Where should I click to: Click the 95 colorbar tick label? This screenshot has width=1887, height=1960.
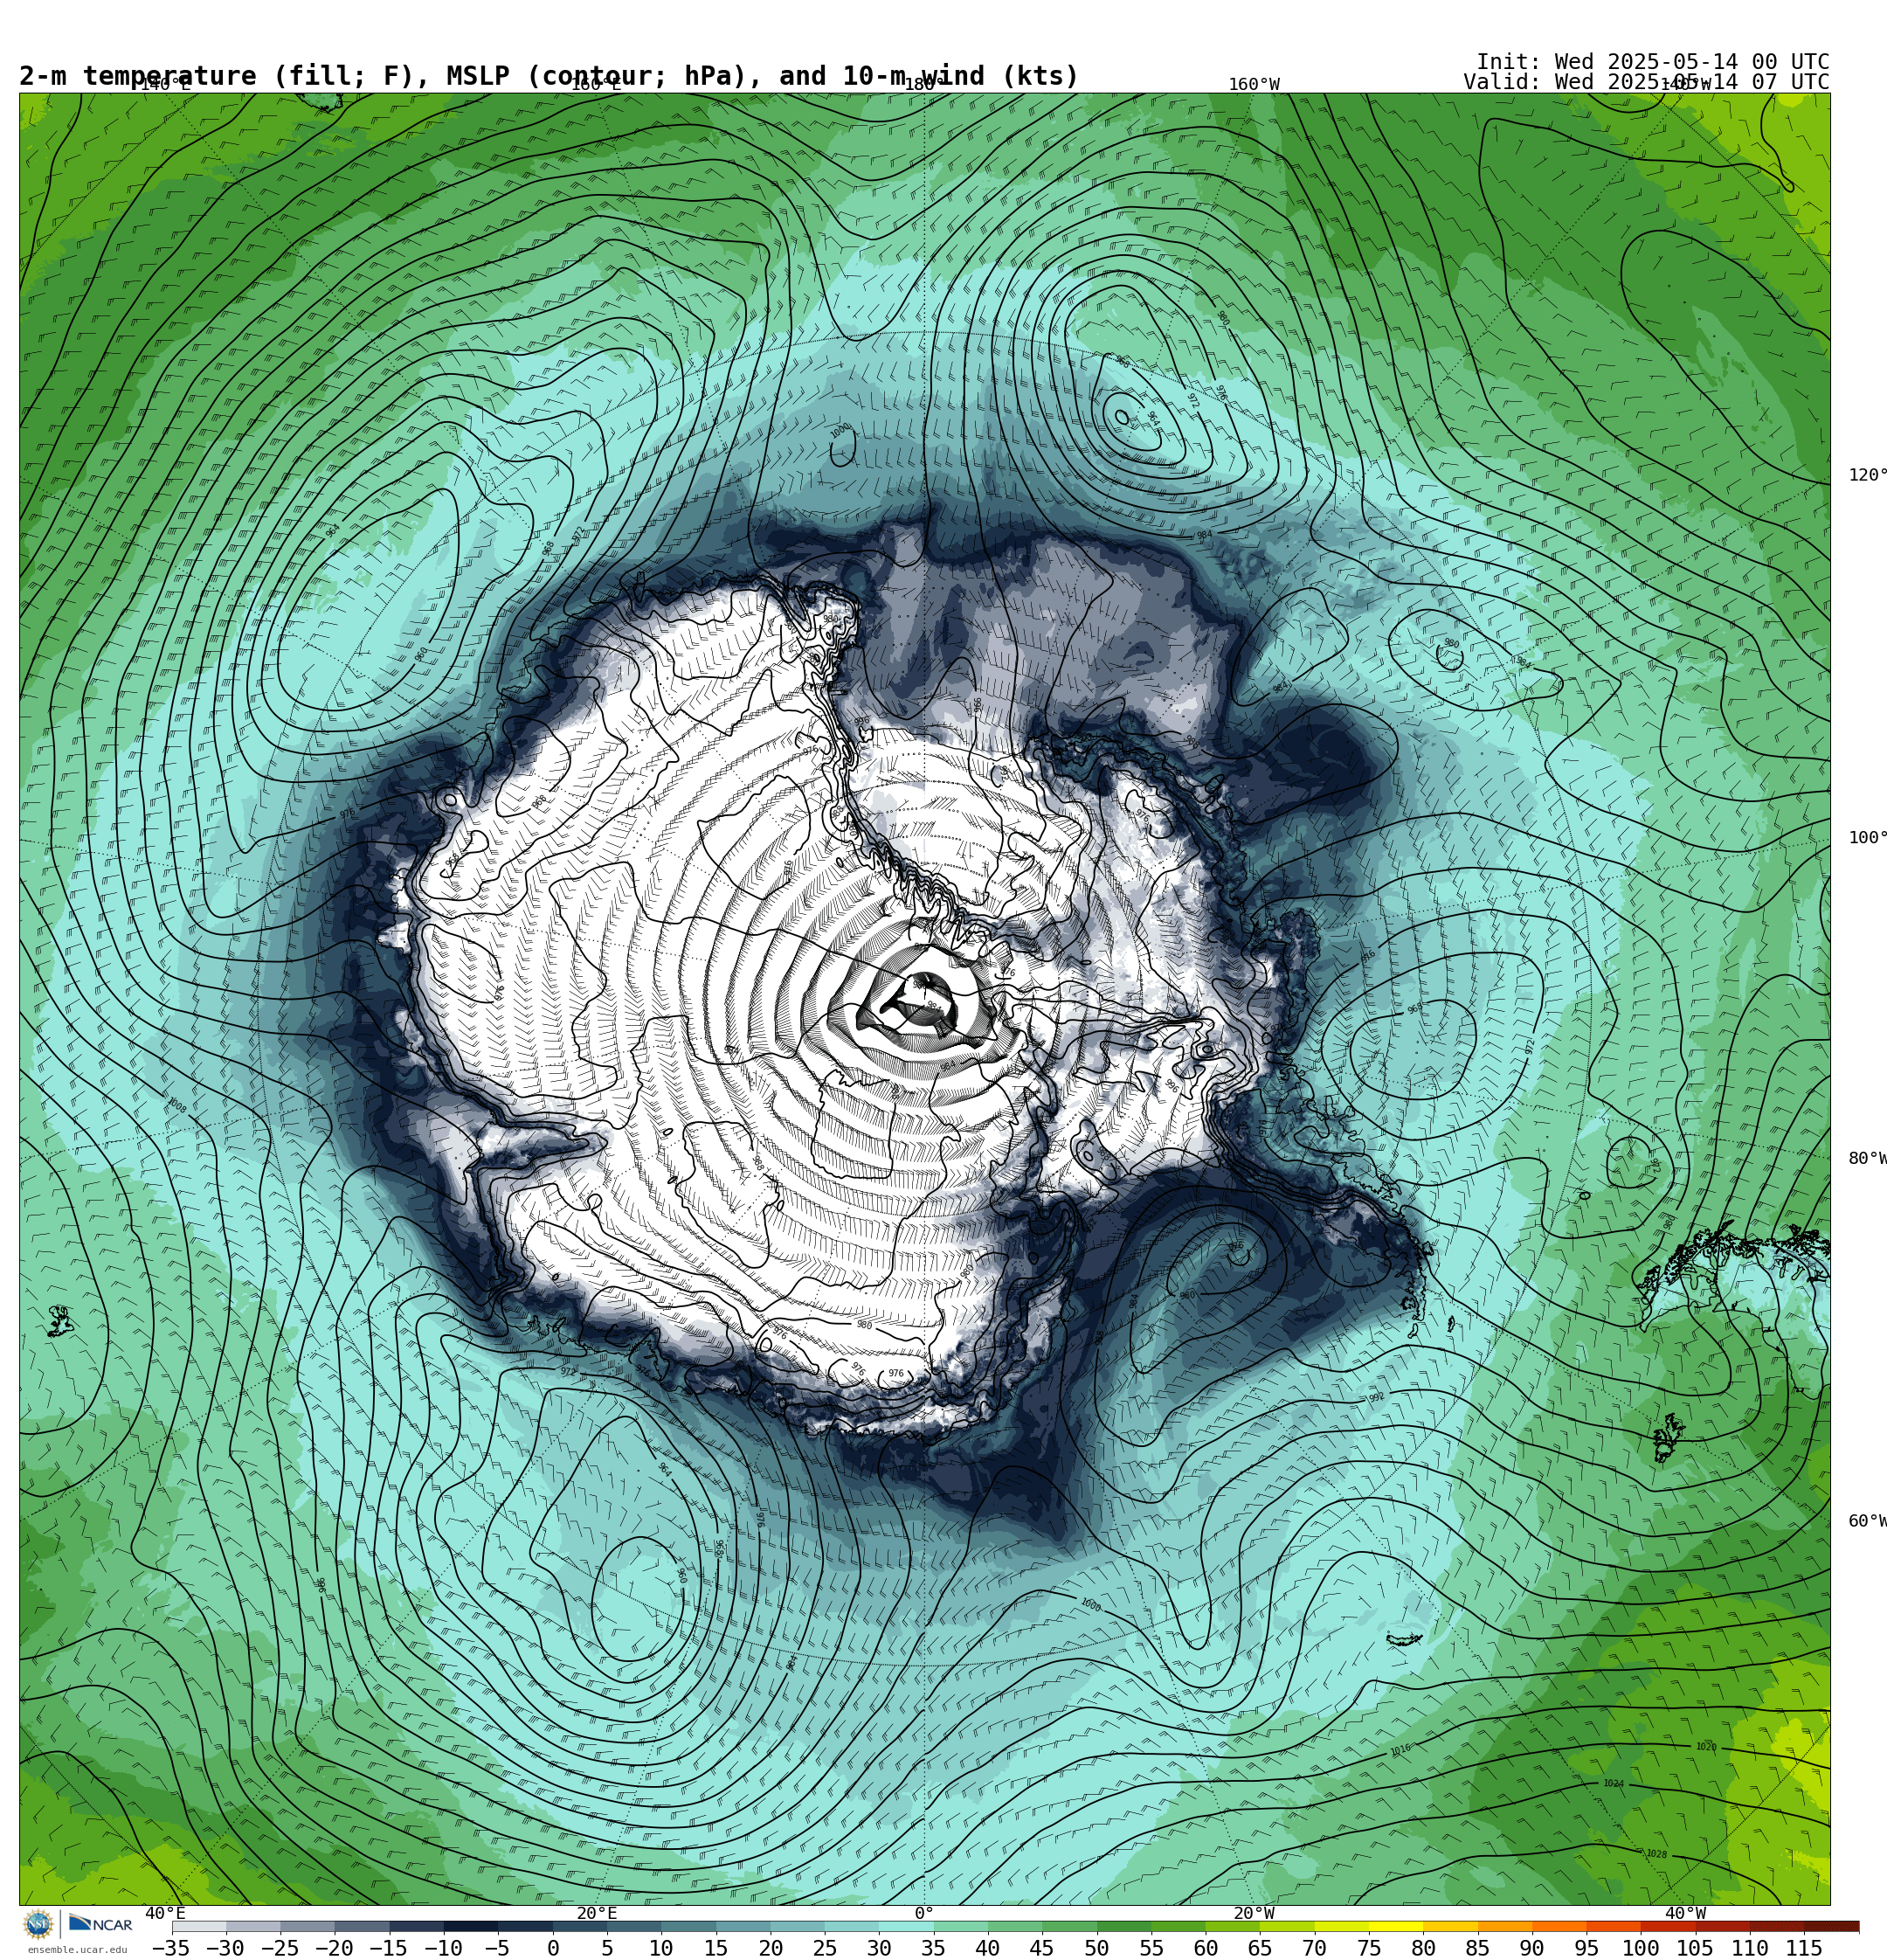tap(1586, 1948)
